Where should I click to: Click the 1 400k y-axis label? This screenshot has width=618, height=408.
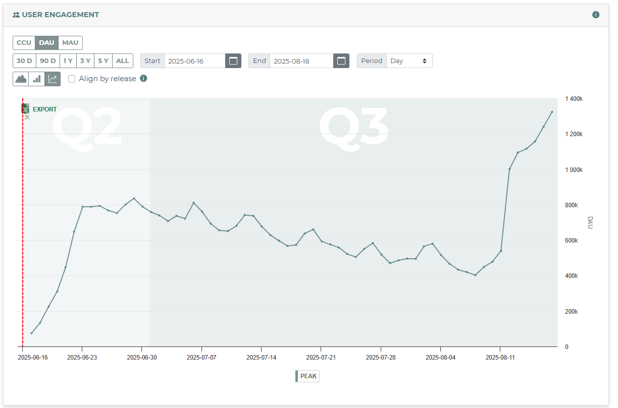click(574, 99)
